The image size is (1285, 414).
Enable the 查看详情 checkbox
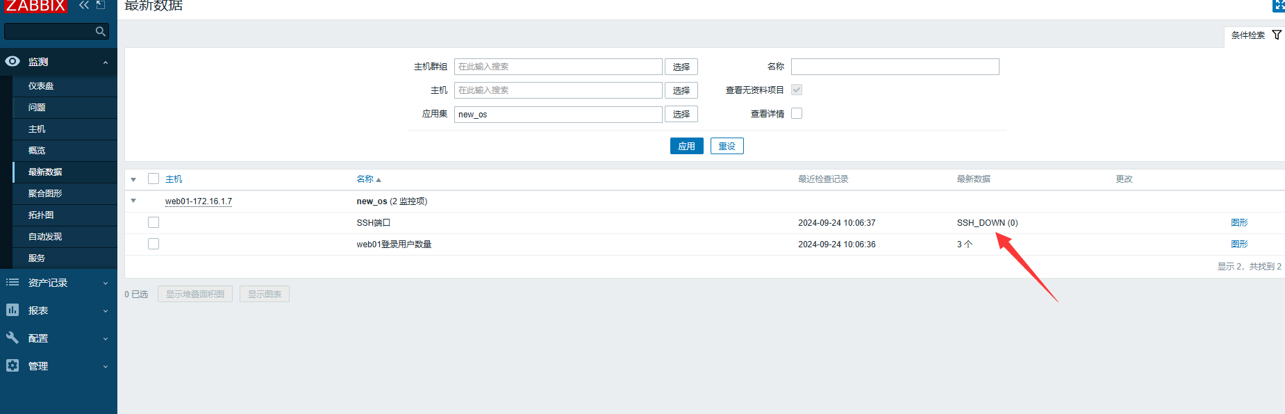(x=797, y=113)
